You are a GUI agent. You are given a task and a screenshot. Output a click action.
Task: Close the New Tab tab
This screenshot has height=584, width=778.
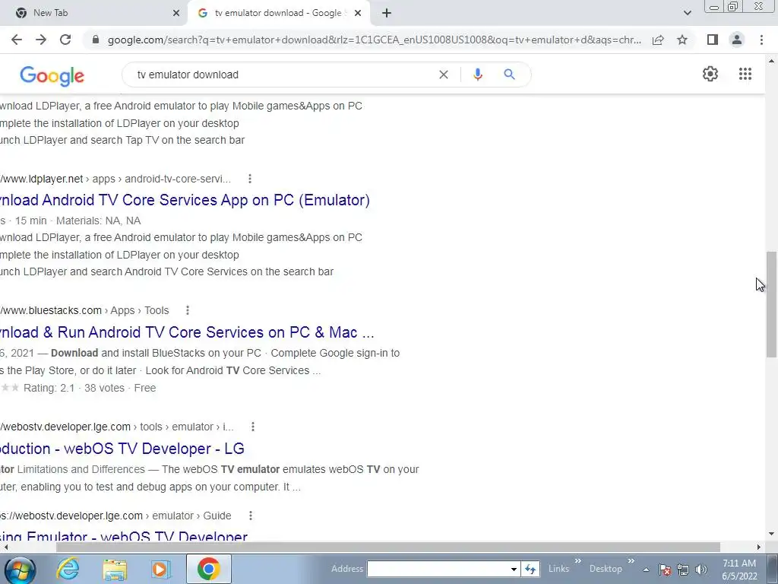click(x=176, y=13)
